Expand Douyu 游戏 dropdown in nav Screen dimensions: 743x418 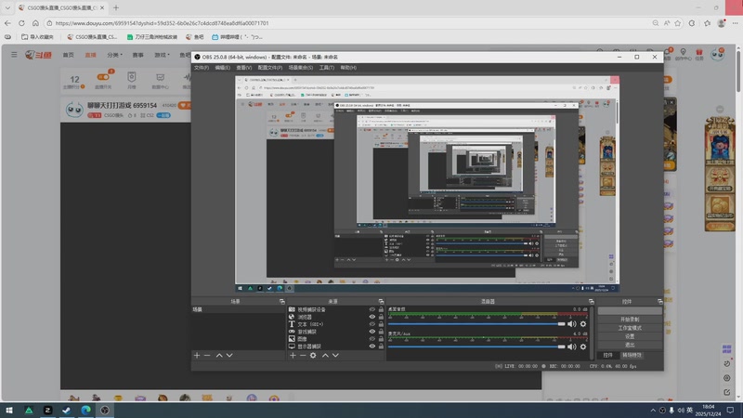click(x=162, y=55)
